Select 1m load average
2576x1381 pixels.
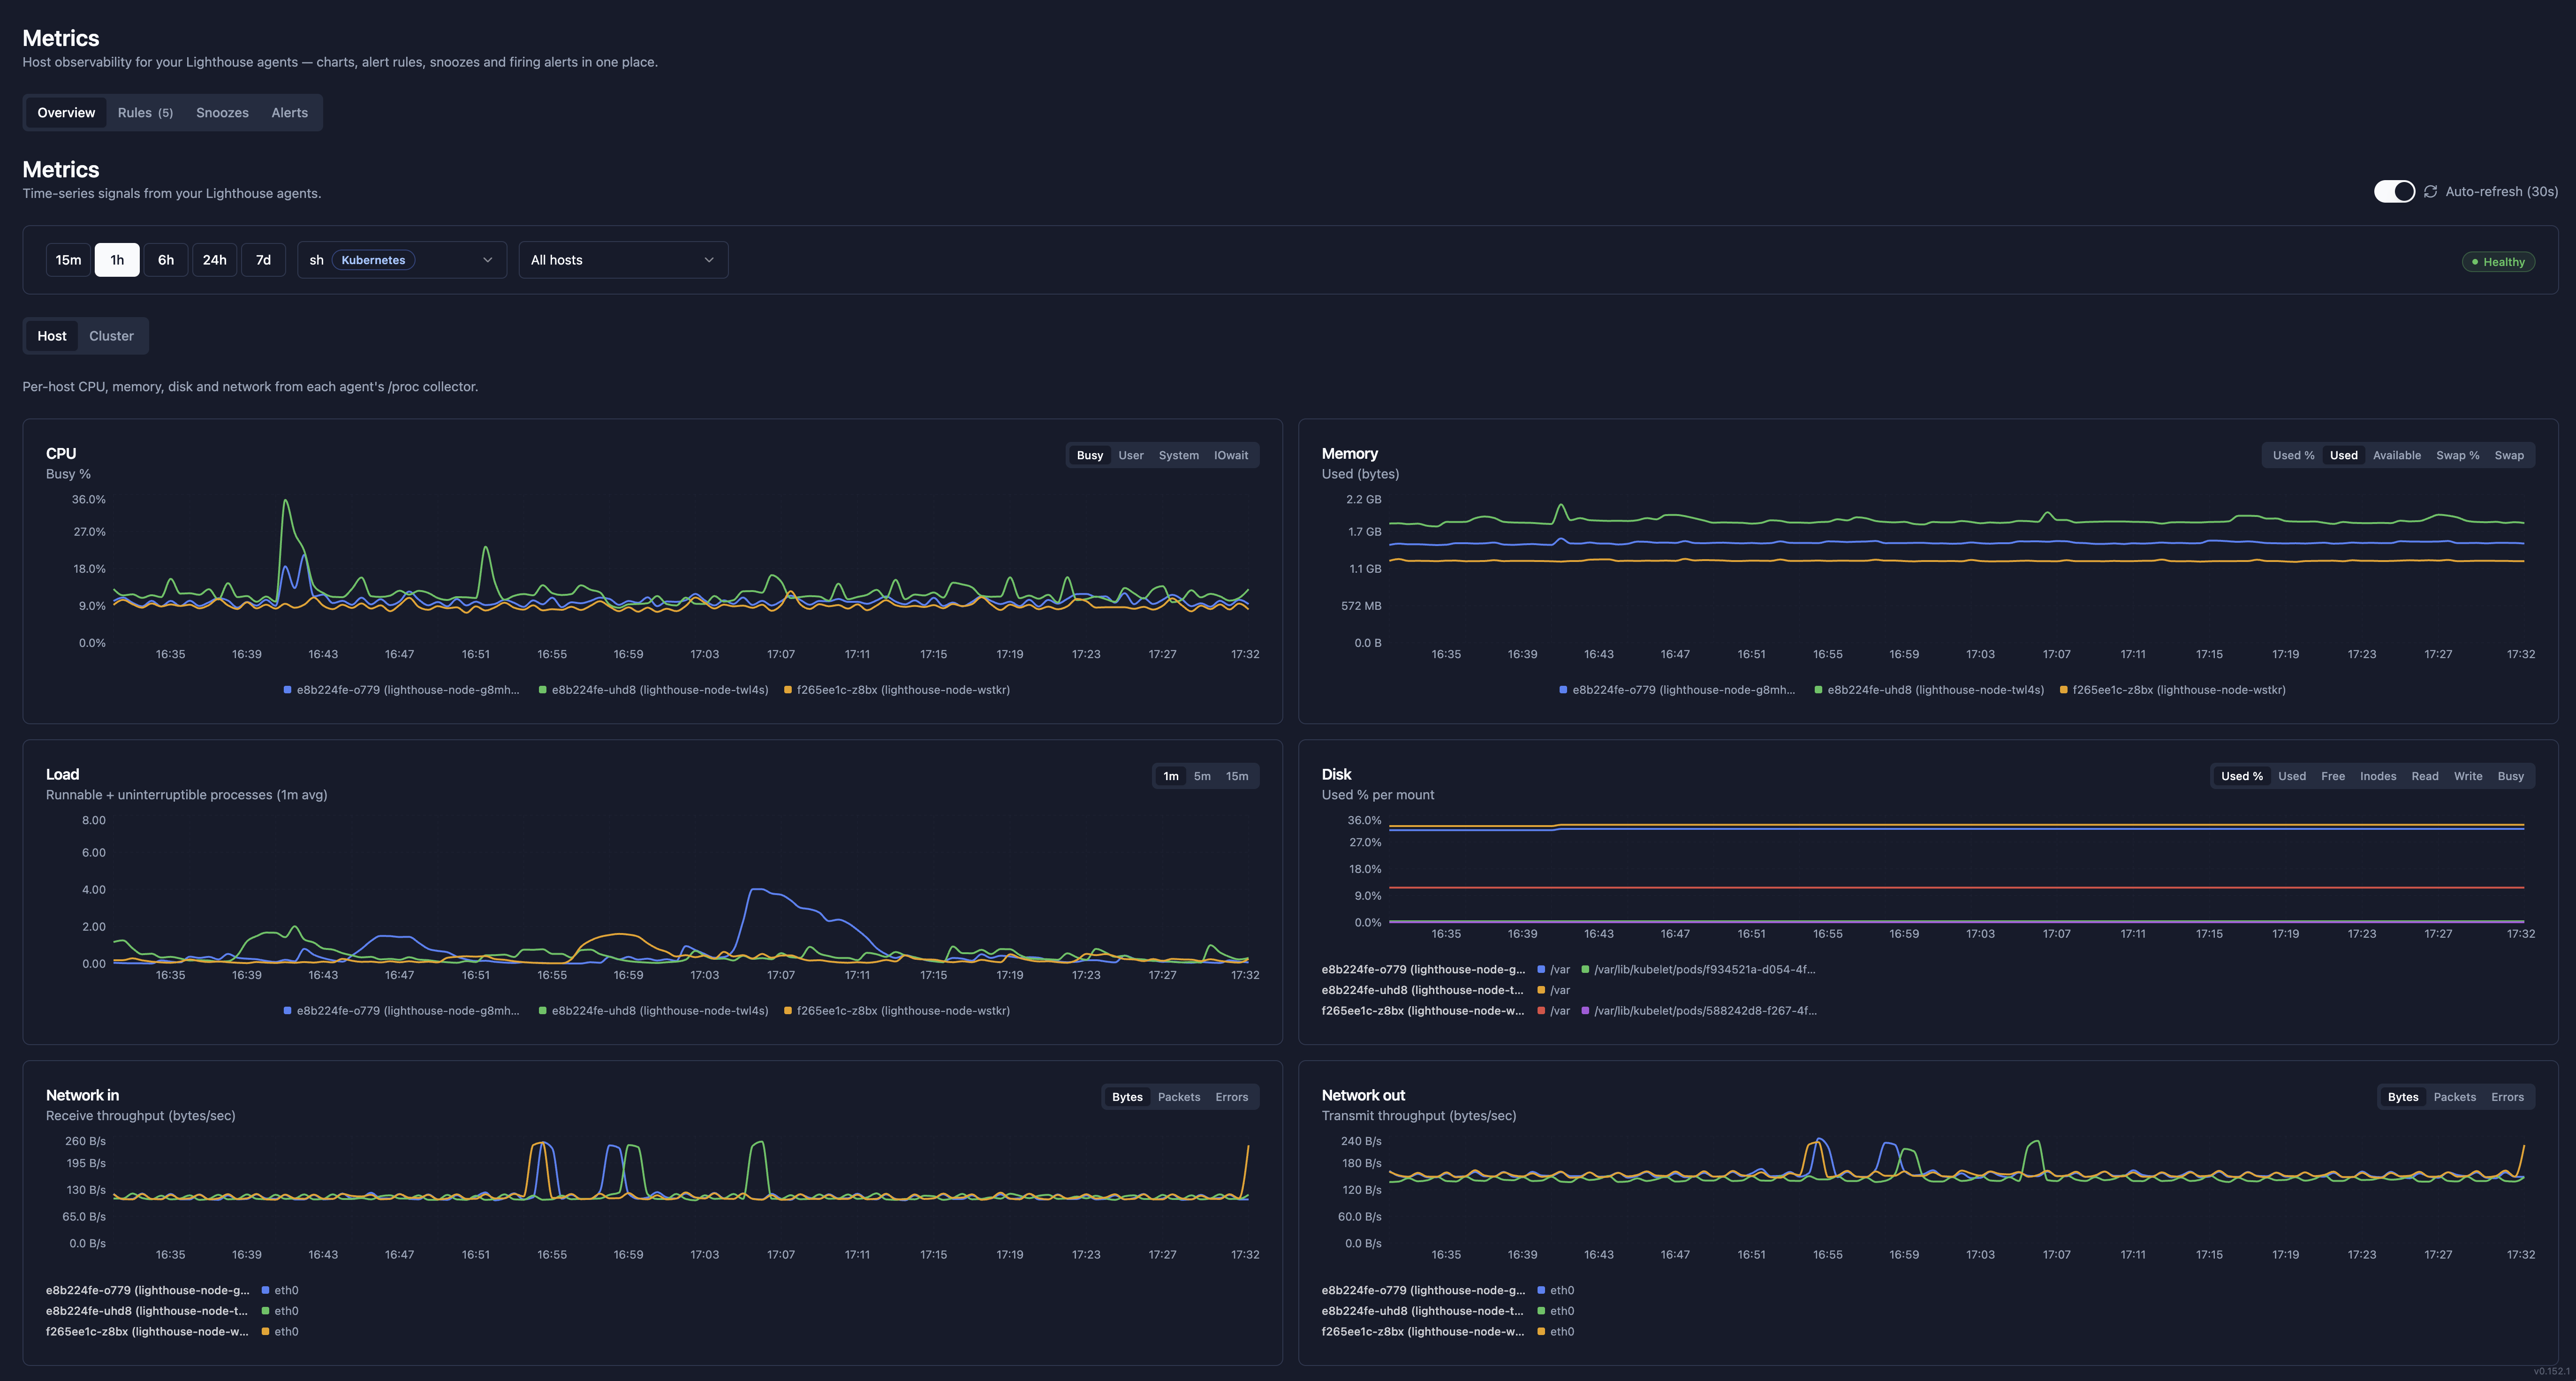[1171, 776]
